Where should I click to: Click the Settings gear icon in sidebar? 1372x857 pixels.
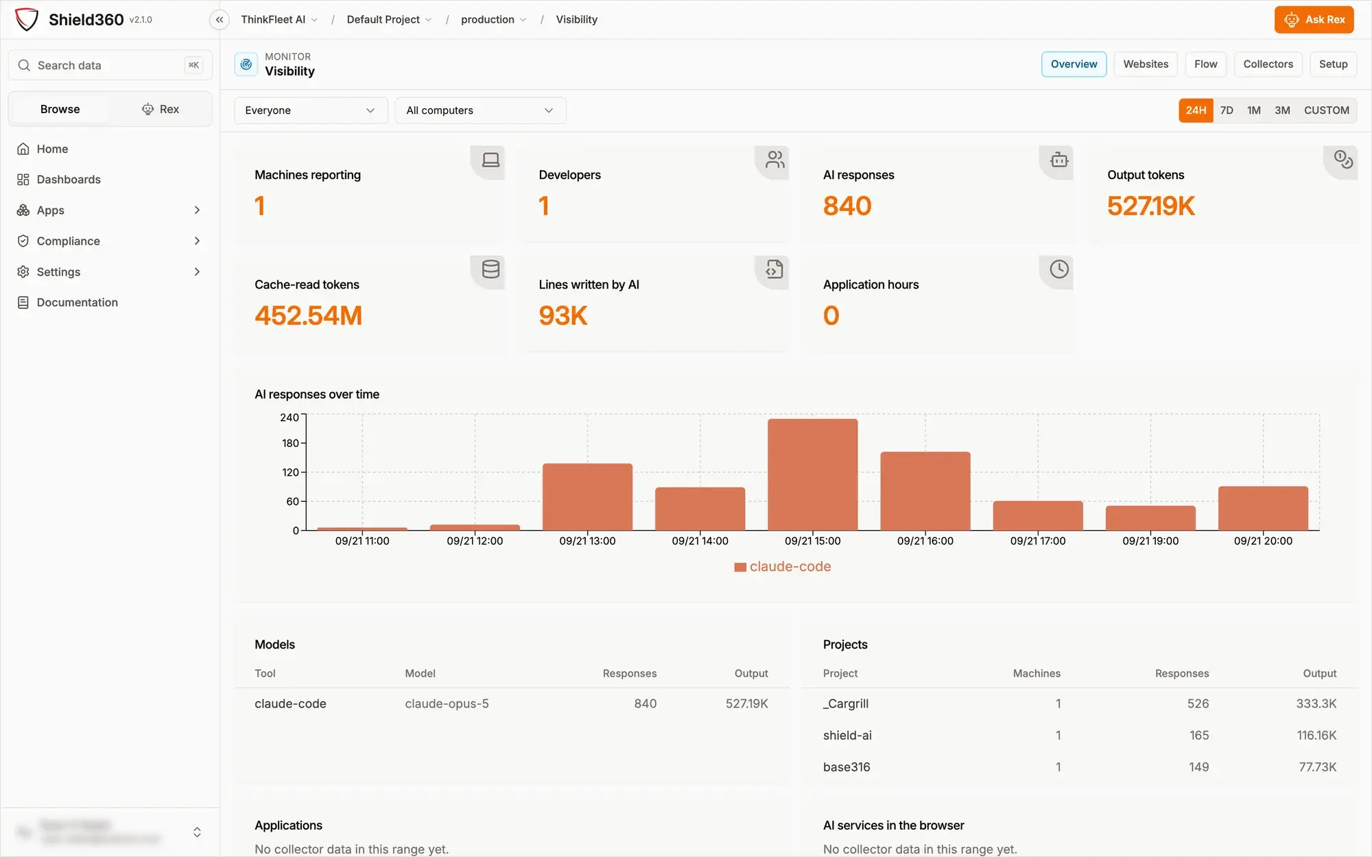23,271
